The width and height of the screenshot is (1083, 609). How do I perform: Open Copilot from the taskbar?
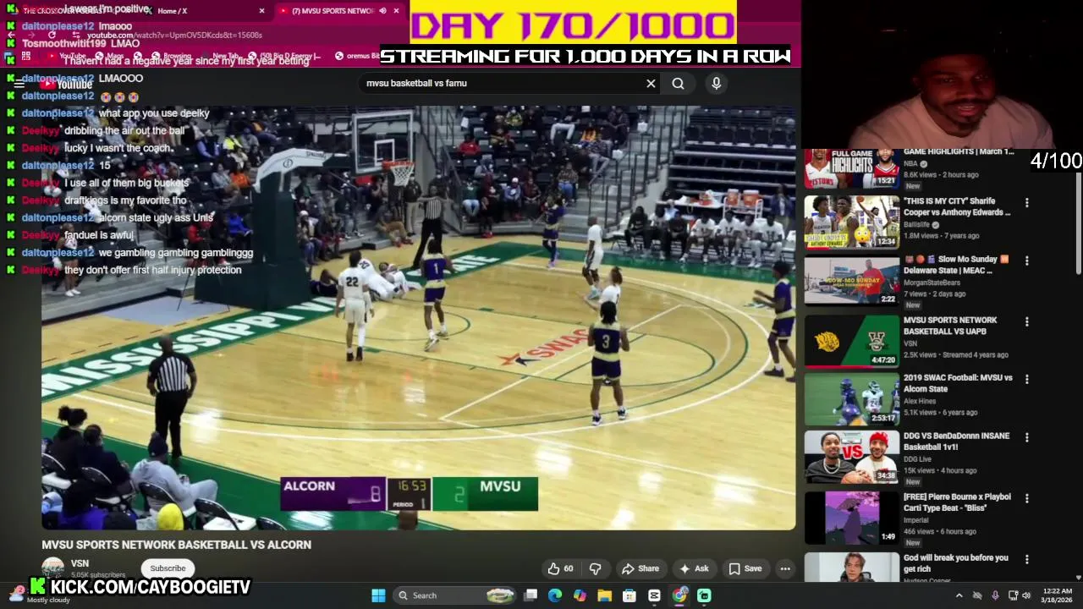click(x=580, y=595)
